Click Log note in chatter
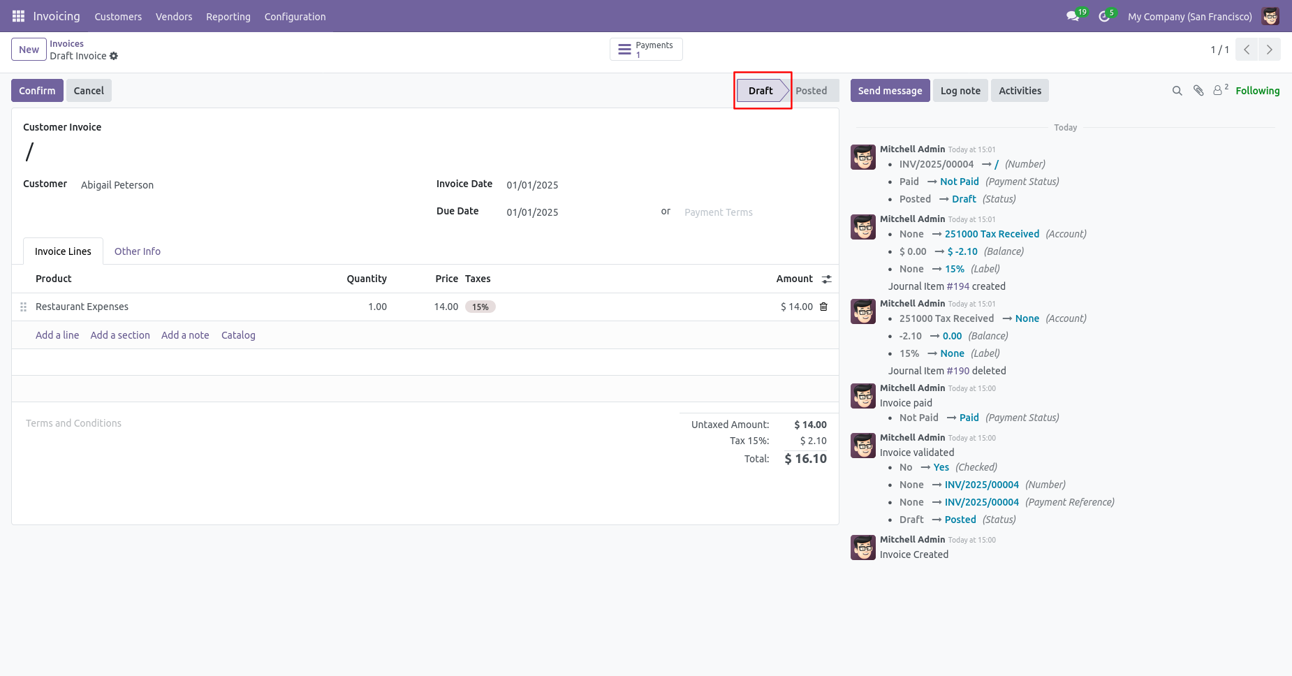1292x676 pixels. pyautogui.click(x=960, y=91)
